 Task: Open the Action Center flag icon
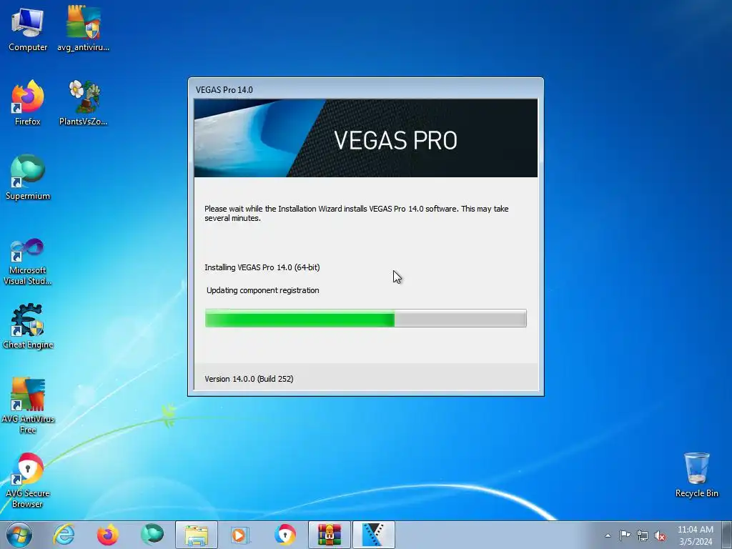click(625, 535)
